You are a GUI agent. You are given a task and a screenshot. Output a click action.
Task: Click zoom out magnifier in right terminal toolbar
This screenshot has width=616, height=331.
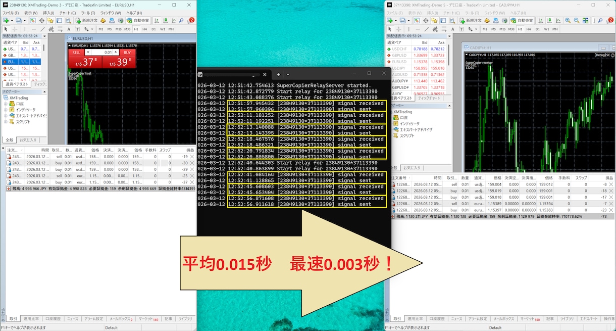pos(577,21)
